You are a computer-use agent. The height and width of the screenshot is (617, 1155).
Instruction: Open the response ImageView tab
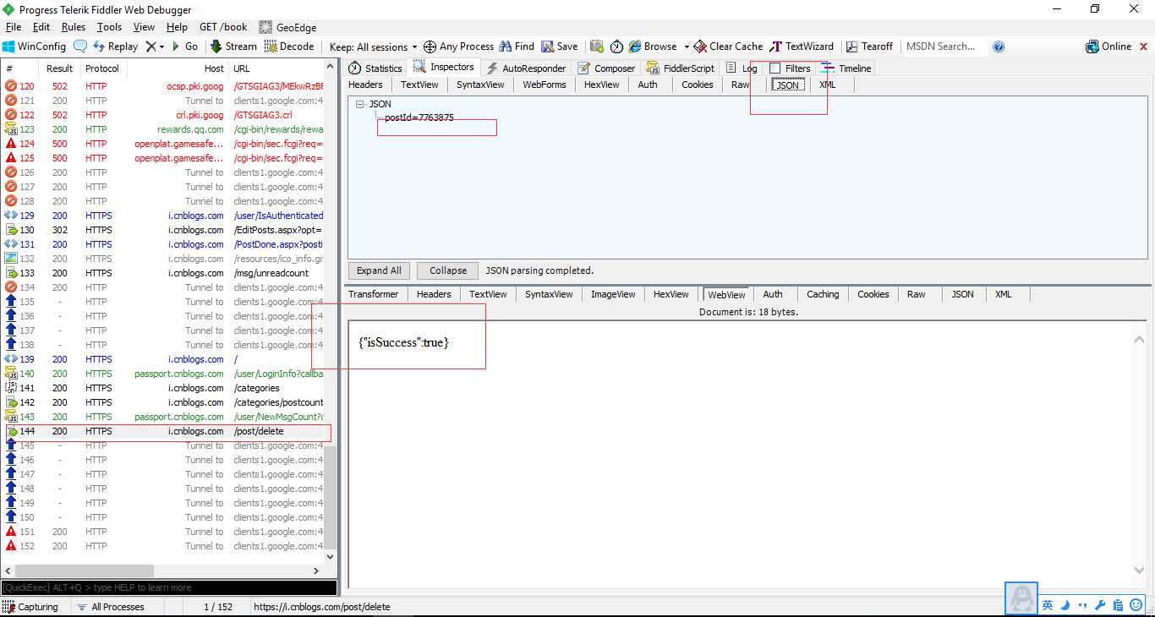point(613,294)
